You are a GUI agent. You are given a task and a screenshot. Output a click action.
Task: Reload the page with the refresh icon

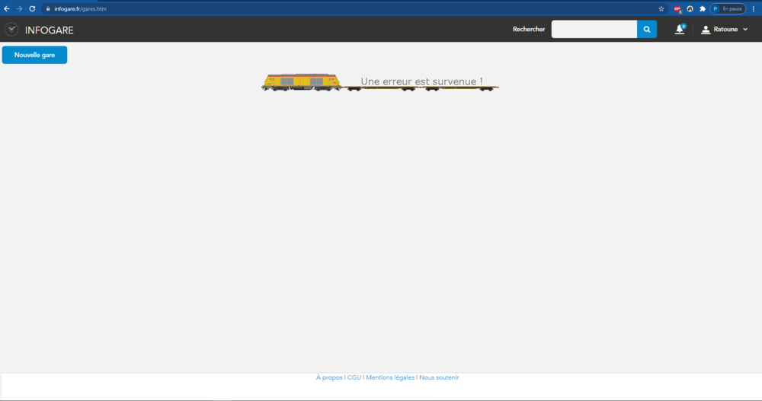point(32,8)
